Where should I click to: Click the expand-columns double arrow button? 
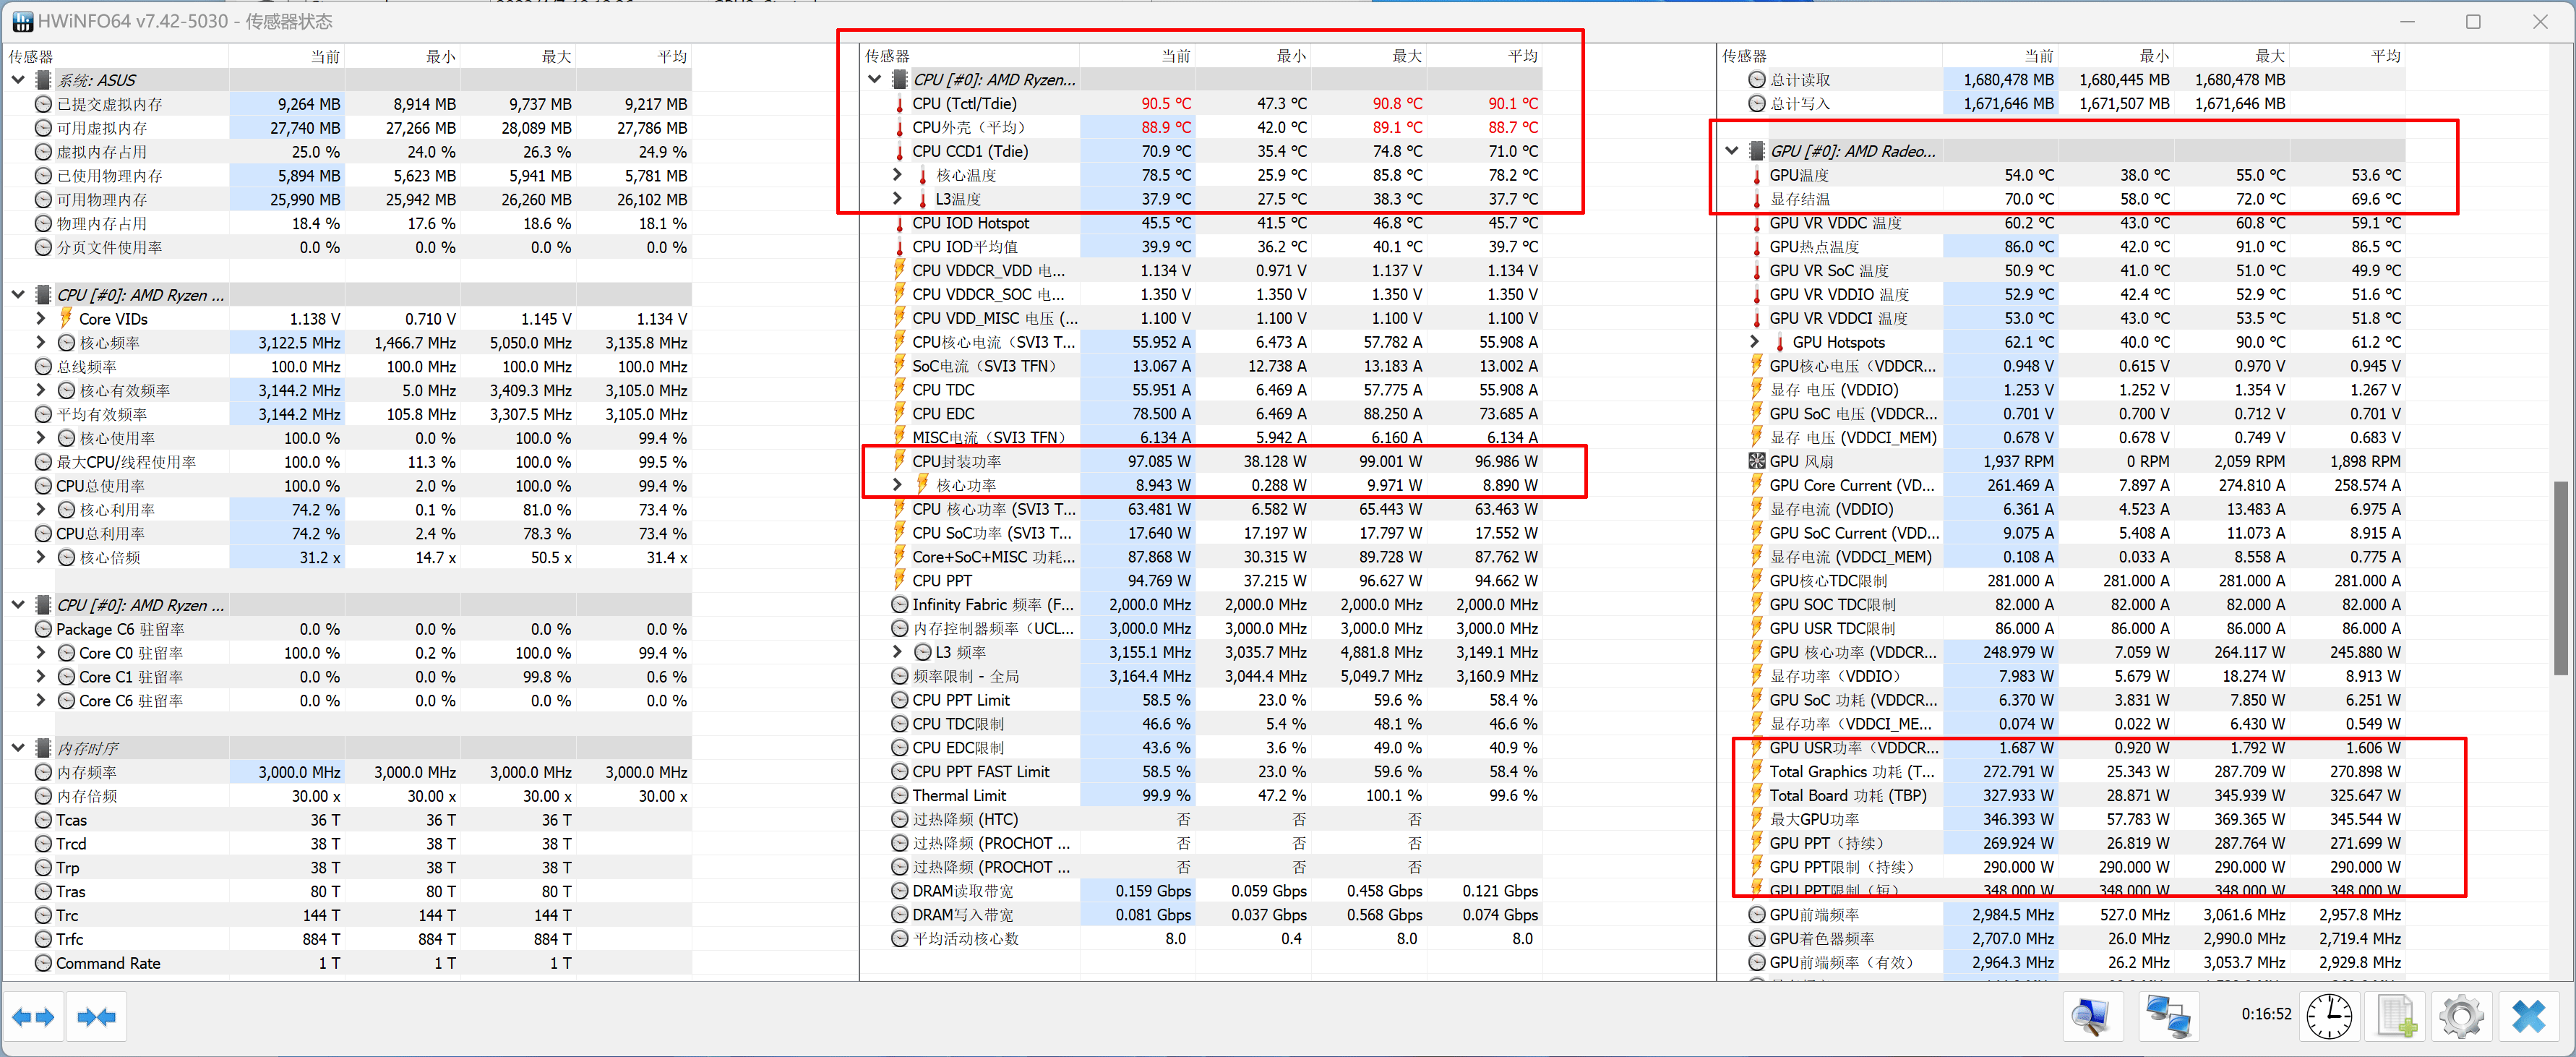pos(33,1017)
